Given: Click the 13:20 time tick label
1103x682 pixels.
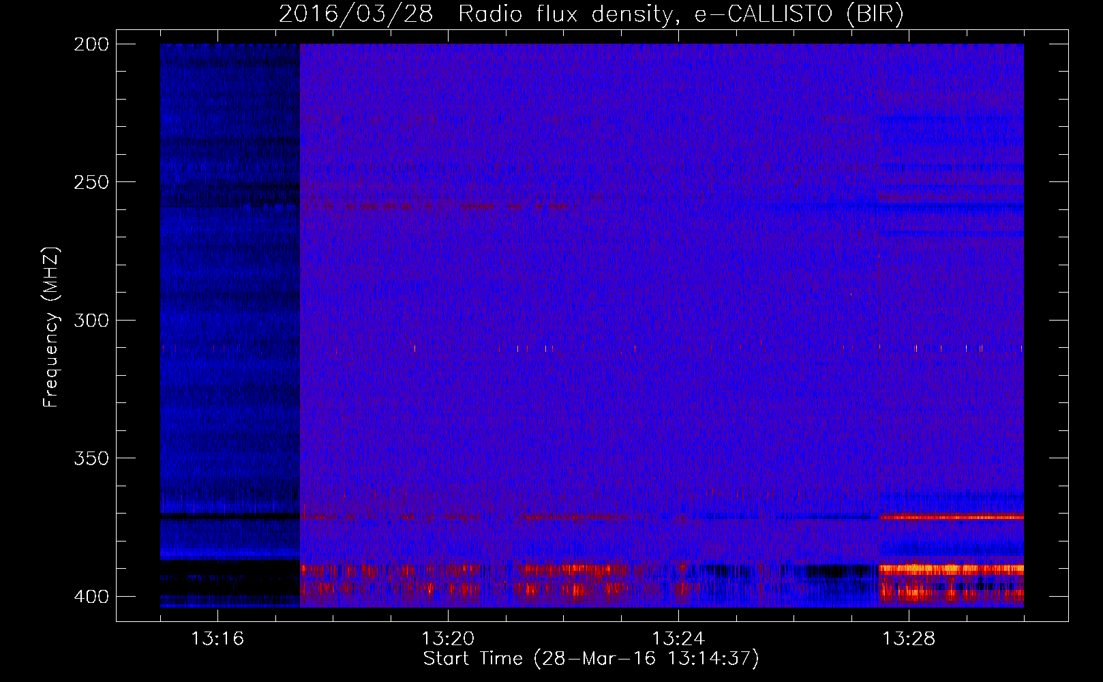Looking at the screenshot, I should pyautogui.click(x=448, y=638).
